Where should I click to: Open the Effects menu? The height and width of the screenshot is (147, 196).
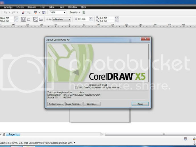click(x=20, y=7)
